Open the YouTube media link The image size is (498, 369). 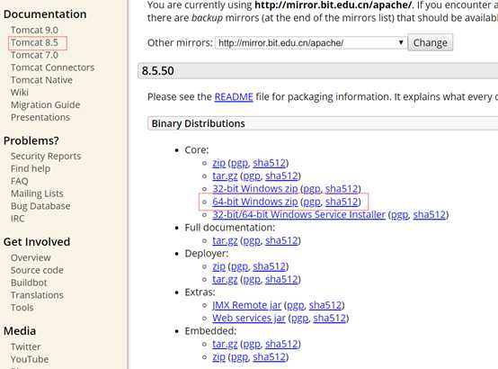[30, 359]
